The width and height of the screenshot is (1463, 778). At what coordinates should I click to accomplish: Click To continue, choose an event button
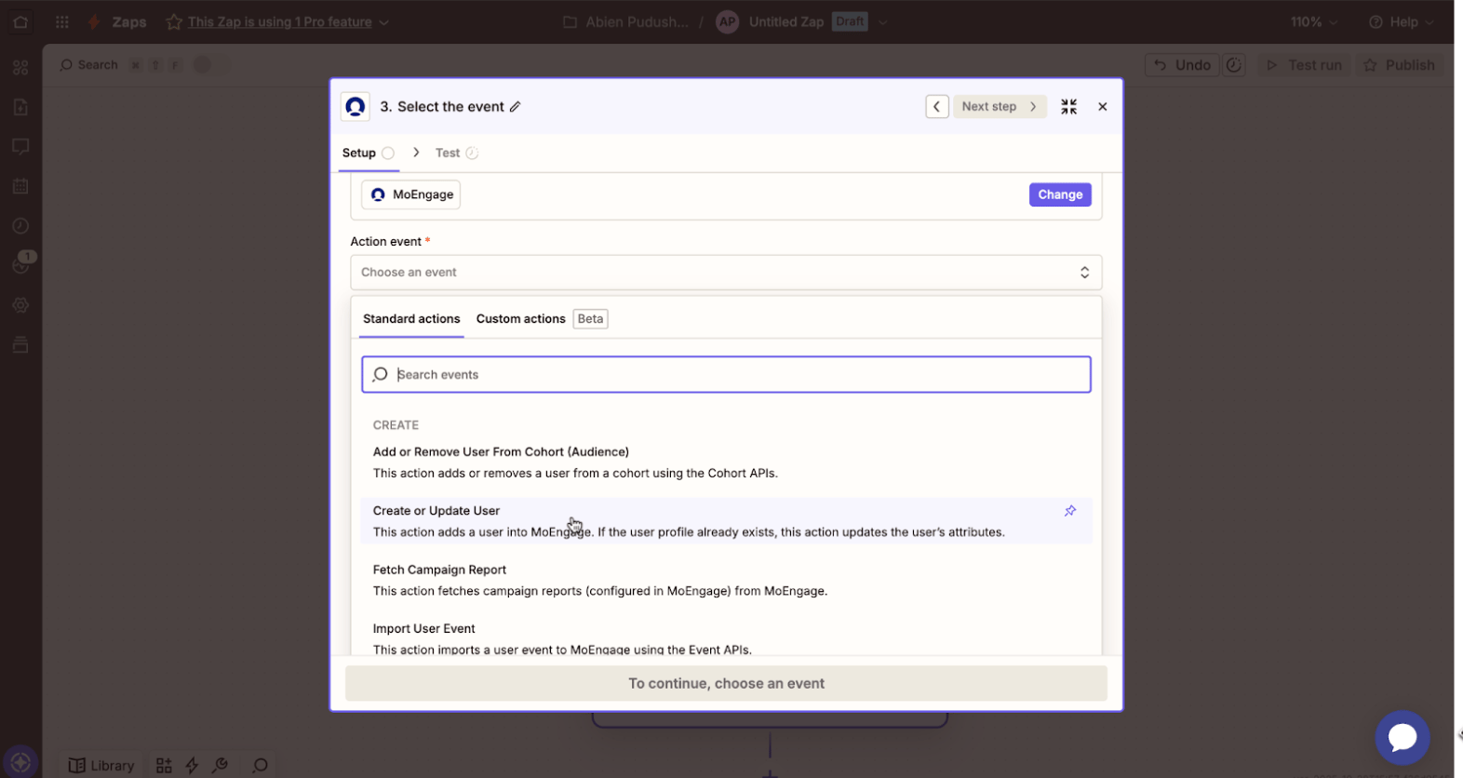(726, 683)
